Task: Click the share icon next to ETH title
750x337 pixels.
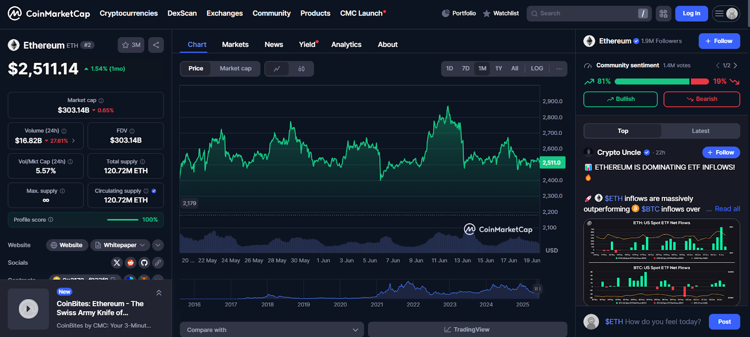Action: point(156,45)
